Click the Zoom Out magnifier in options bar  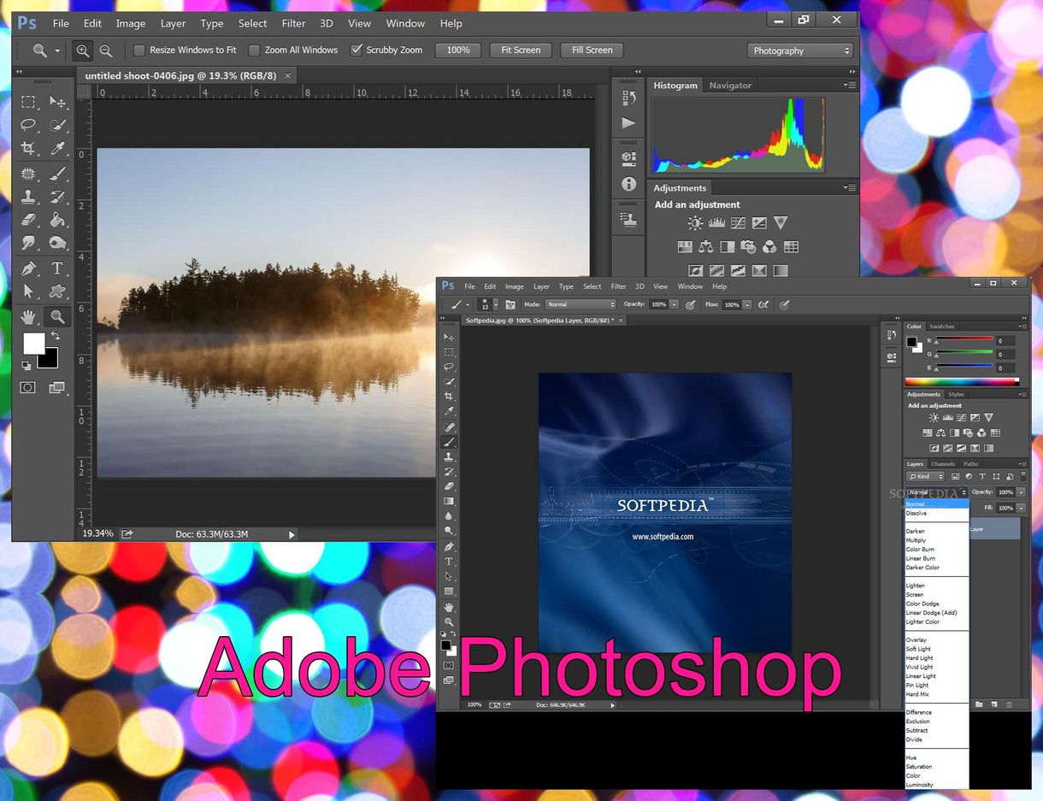click(x=105, y=50)
